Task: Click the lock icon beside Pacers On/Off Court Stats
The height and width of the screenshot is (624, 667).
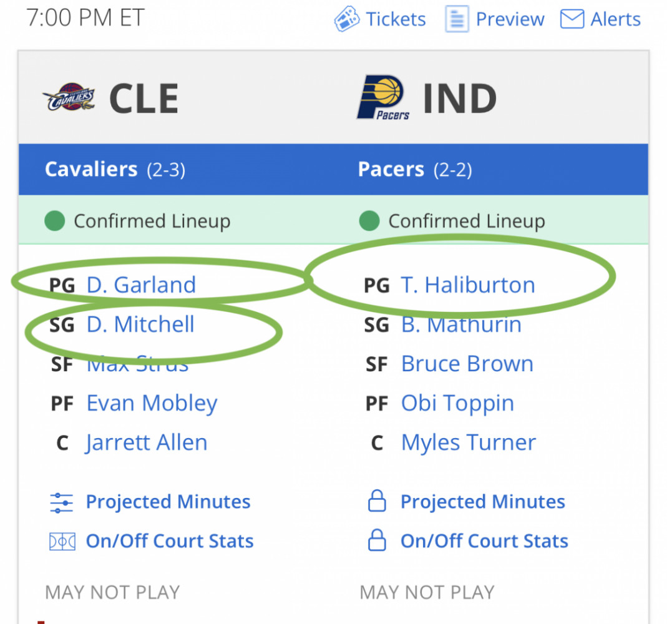Action: click(377, 540)
